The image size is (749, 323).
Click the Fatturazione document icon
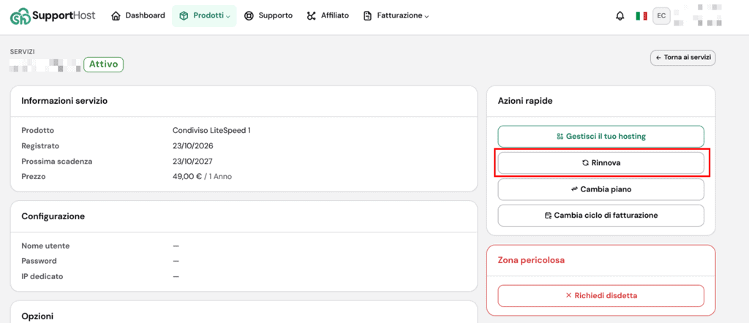tap(367, 16)
